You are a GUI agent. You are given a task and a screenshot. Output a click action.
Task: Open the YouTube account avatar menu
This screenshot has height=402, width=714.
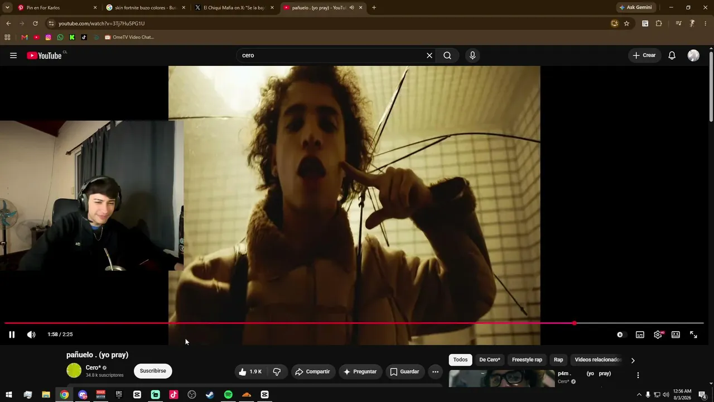click(x=693, y=55)
